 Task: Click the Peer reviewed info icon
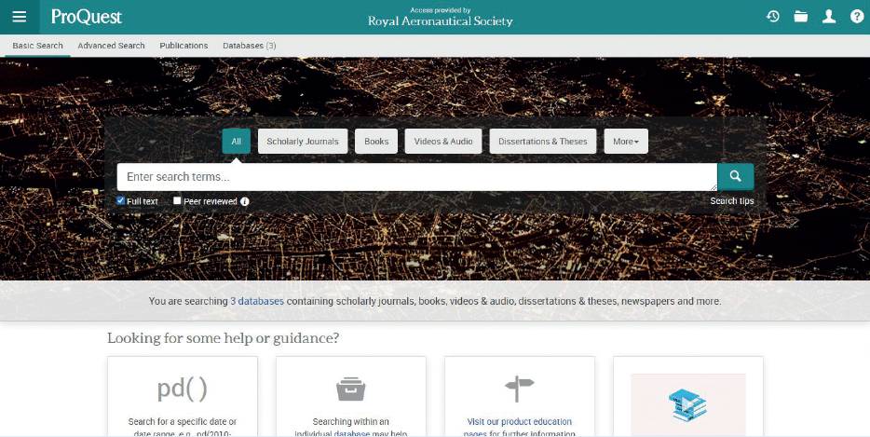(245, 201)
